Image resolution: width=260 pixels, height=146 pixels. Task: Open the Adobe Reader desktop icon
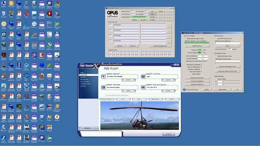4,55
